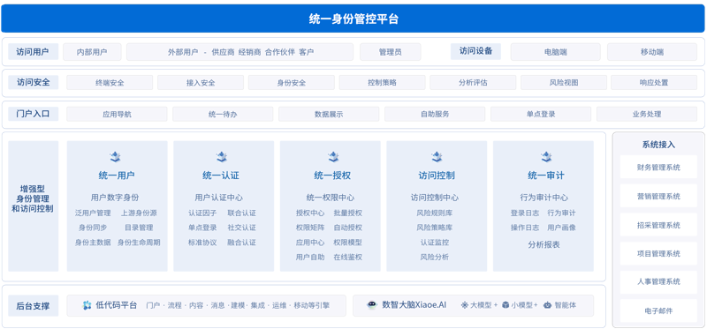Click the 访问用户 label
Screen dimensions: 707x329
[x=34, y=52]
